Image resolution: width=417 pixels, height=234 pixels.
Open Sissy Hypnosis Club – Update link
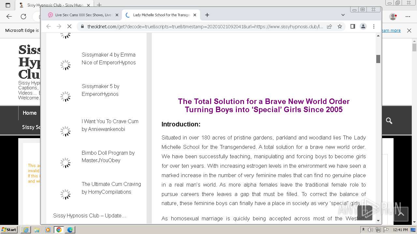(x=90, y=215)
